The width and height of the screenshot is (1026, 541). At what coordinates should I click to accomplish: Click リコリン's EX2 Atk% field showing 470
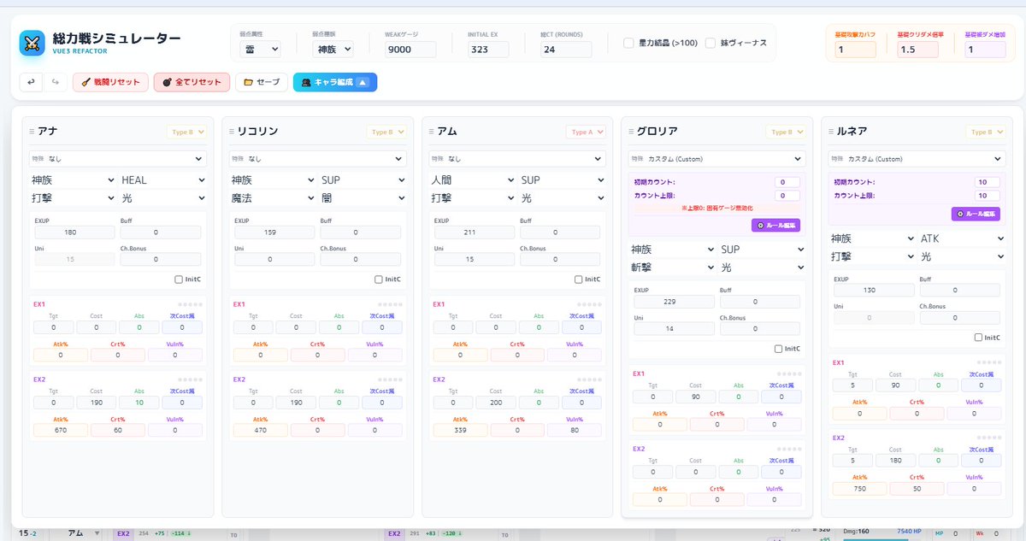coord(261,431)
